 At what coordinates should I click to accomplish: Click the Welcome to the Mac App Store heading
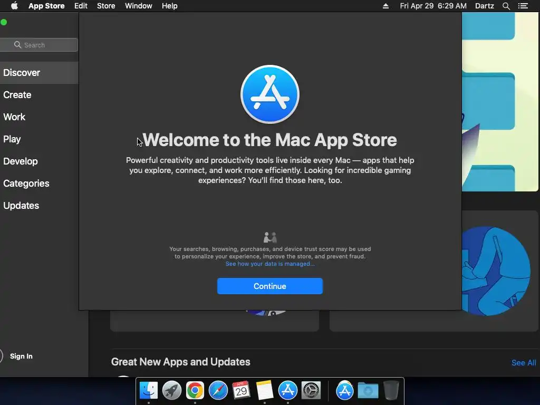coord(269,140)
